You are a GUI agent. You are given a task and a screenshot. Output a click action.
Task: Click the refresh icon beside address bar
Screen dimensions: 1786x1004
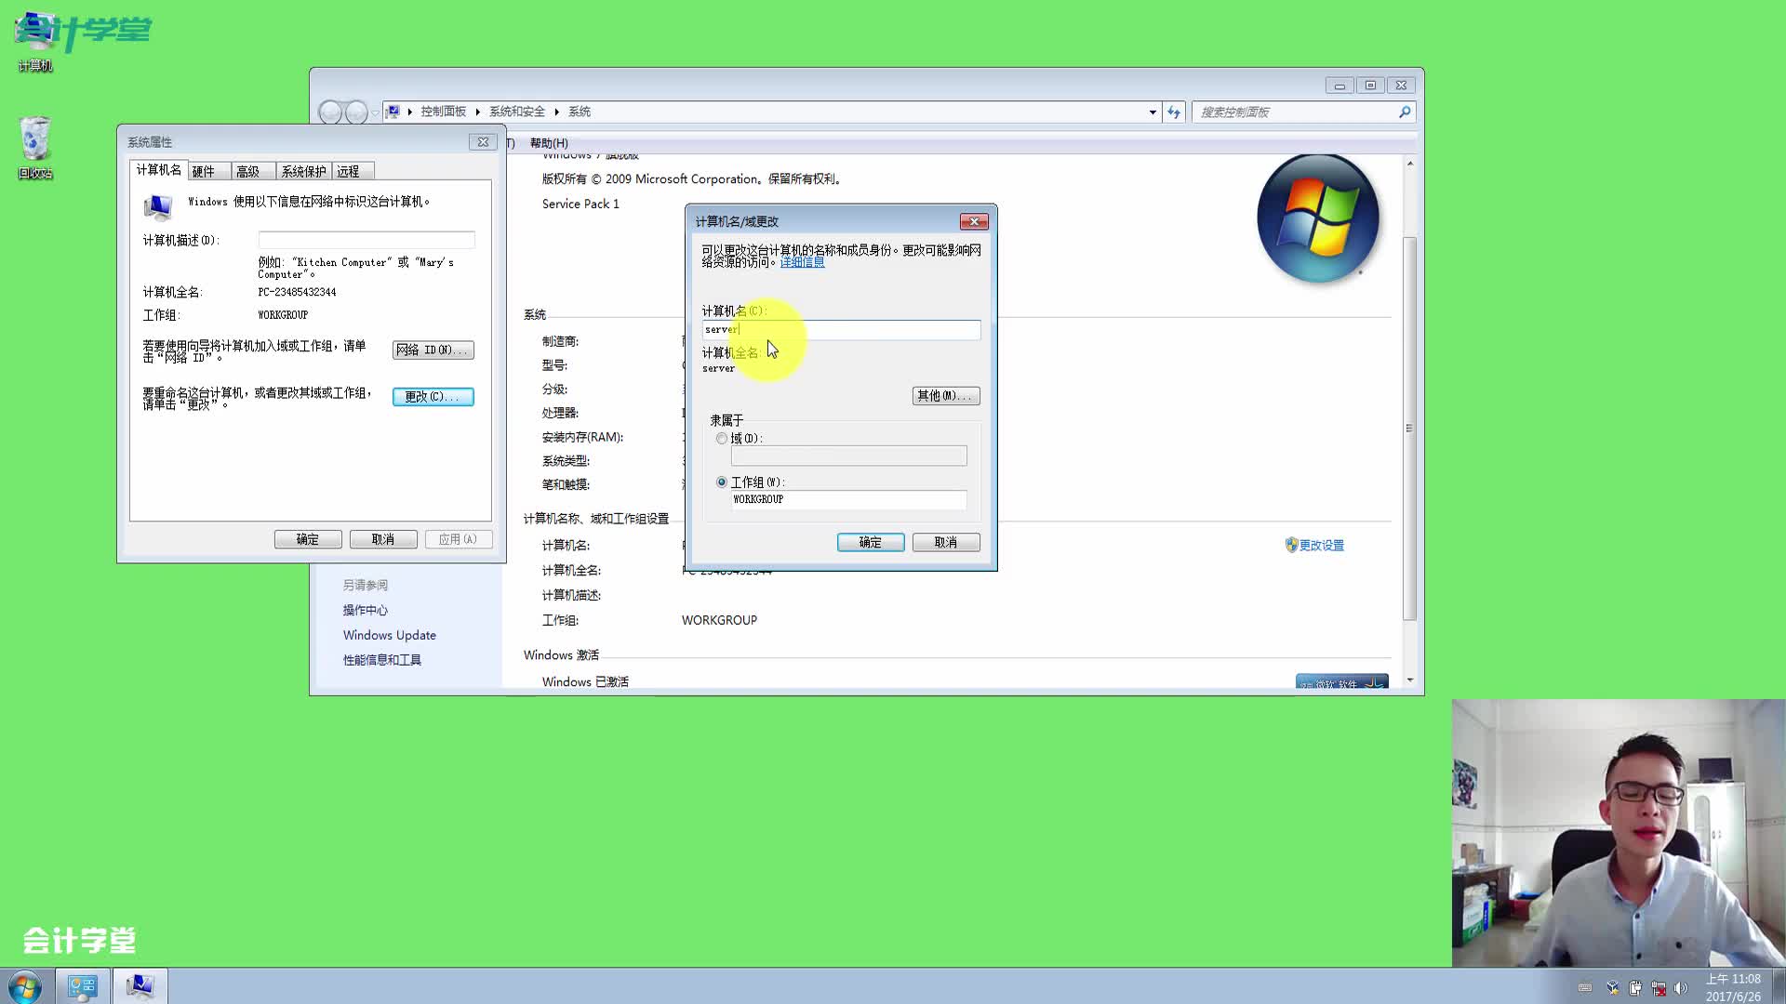[1174, 112]
